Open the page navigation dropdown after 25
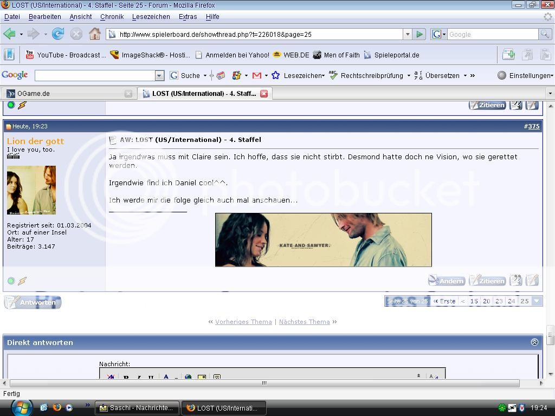 (x=537, y=301)
